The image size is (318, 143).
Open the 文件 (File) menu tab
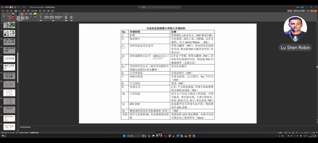[3, 11]
